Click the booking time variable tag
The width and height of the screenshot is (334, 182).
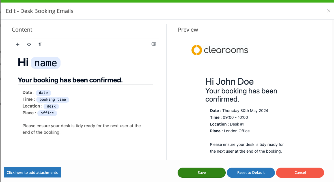(53, 100)
